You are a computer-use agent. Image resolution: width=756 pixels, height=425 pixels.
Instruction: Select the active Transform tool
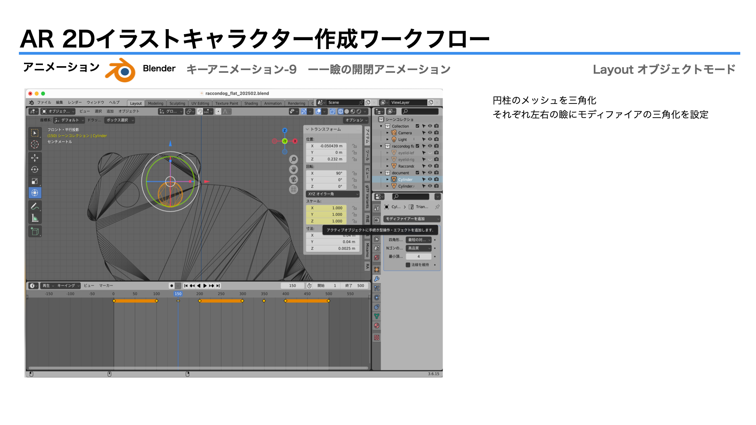tap(35, 193)
